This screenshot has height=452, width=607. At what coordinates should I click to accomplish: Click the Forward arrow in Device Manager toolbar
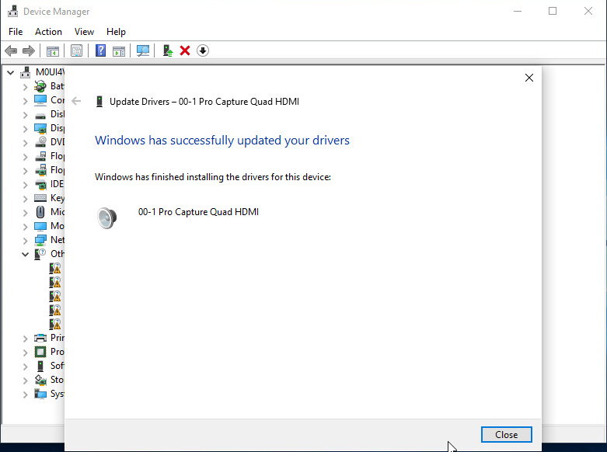click(x=29, y=50)
